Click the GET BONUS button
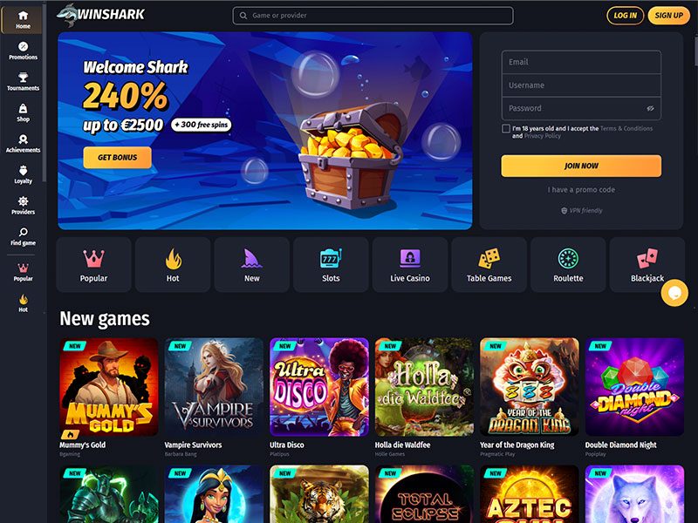Image resolution: width=698 pixels, height=523 pixels. [118, 158]
